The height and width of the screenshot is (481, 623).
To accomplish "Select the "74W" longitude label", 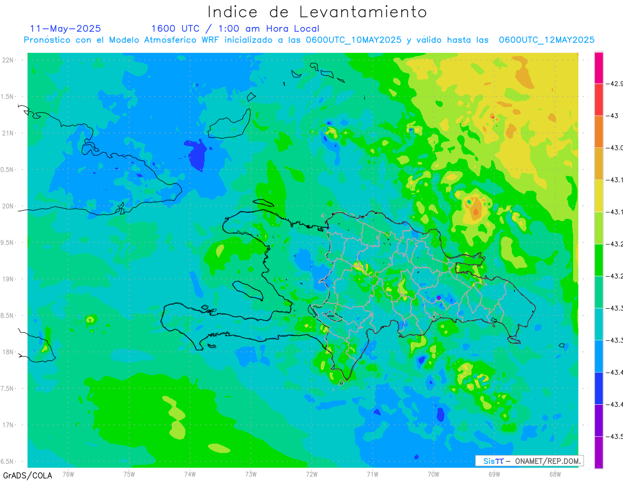I will click(x=190, y=474).
